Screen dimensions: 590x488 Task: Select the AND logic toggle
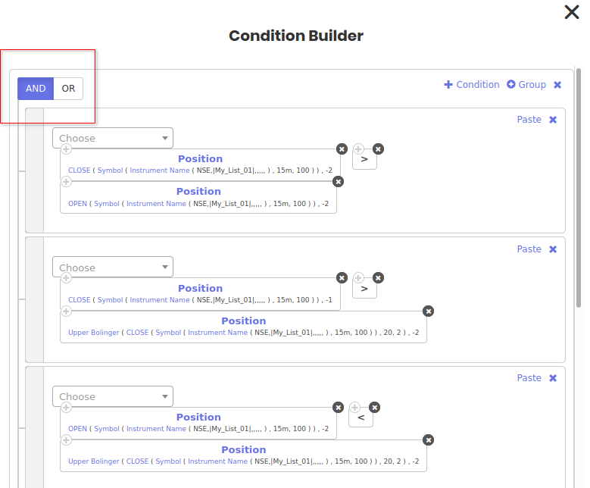coord(36,89)
